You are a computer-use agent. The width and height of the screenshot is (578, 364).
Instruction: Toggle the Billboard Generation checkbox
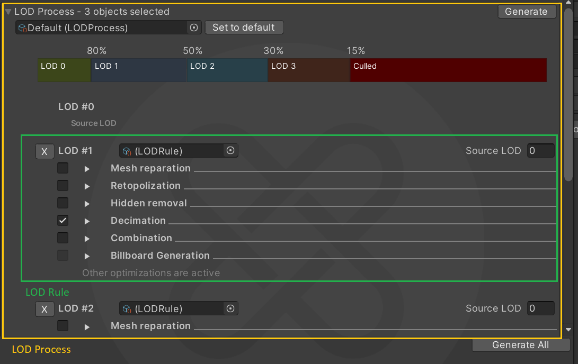[63, 256]
